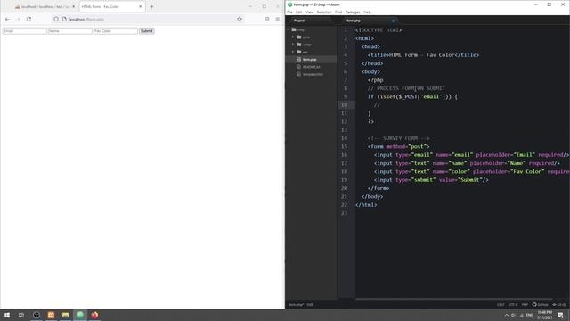
Task: Open the File menu in Atom
Action: [x=289, y=12]
